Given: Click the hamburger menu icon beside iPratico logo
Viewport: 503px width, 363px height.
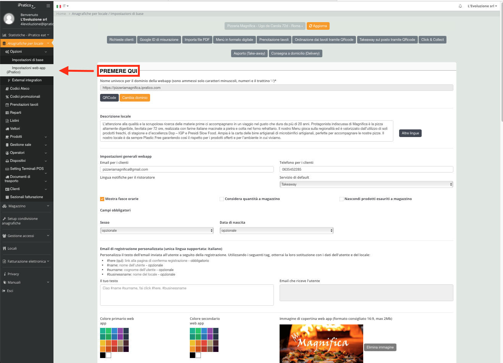Looking at the screenshot, I should pos(48,6).
